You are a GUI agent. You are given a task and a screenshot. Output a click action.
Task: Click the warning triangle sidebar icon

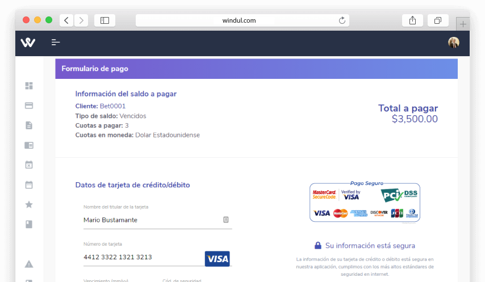tap(29, 264)
